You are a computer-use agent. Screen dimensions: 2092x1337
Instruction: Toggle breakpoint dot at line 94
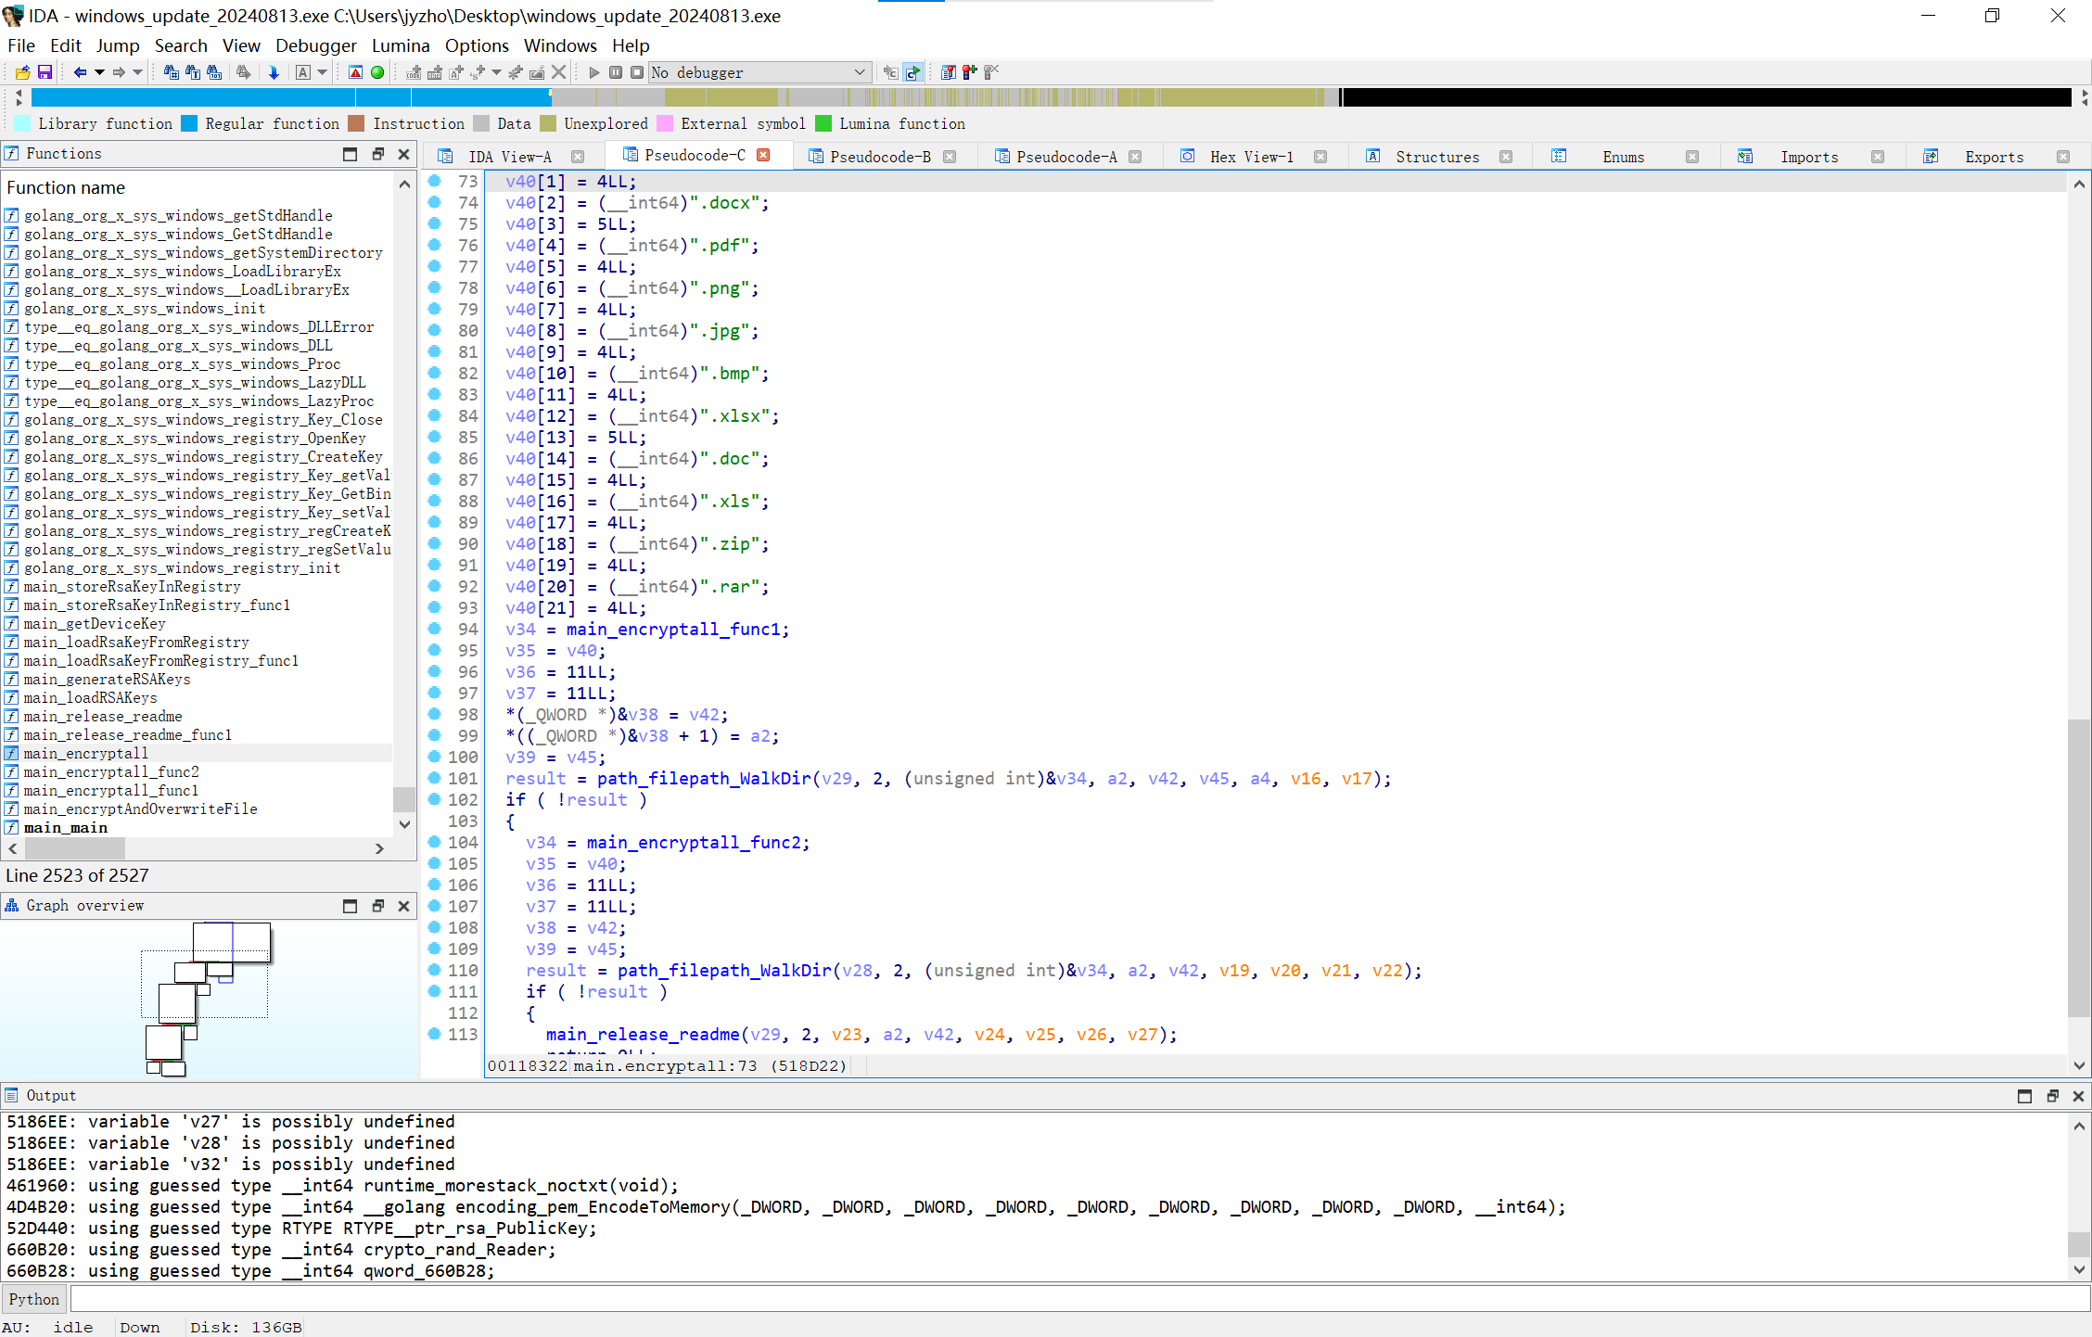tap(435, 629)
